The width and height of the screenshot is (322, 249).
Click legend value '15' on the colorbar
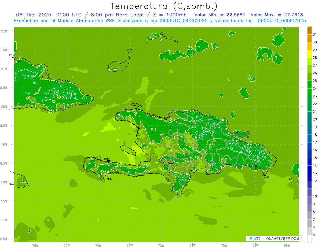tap(315, 158)
